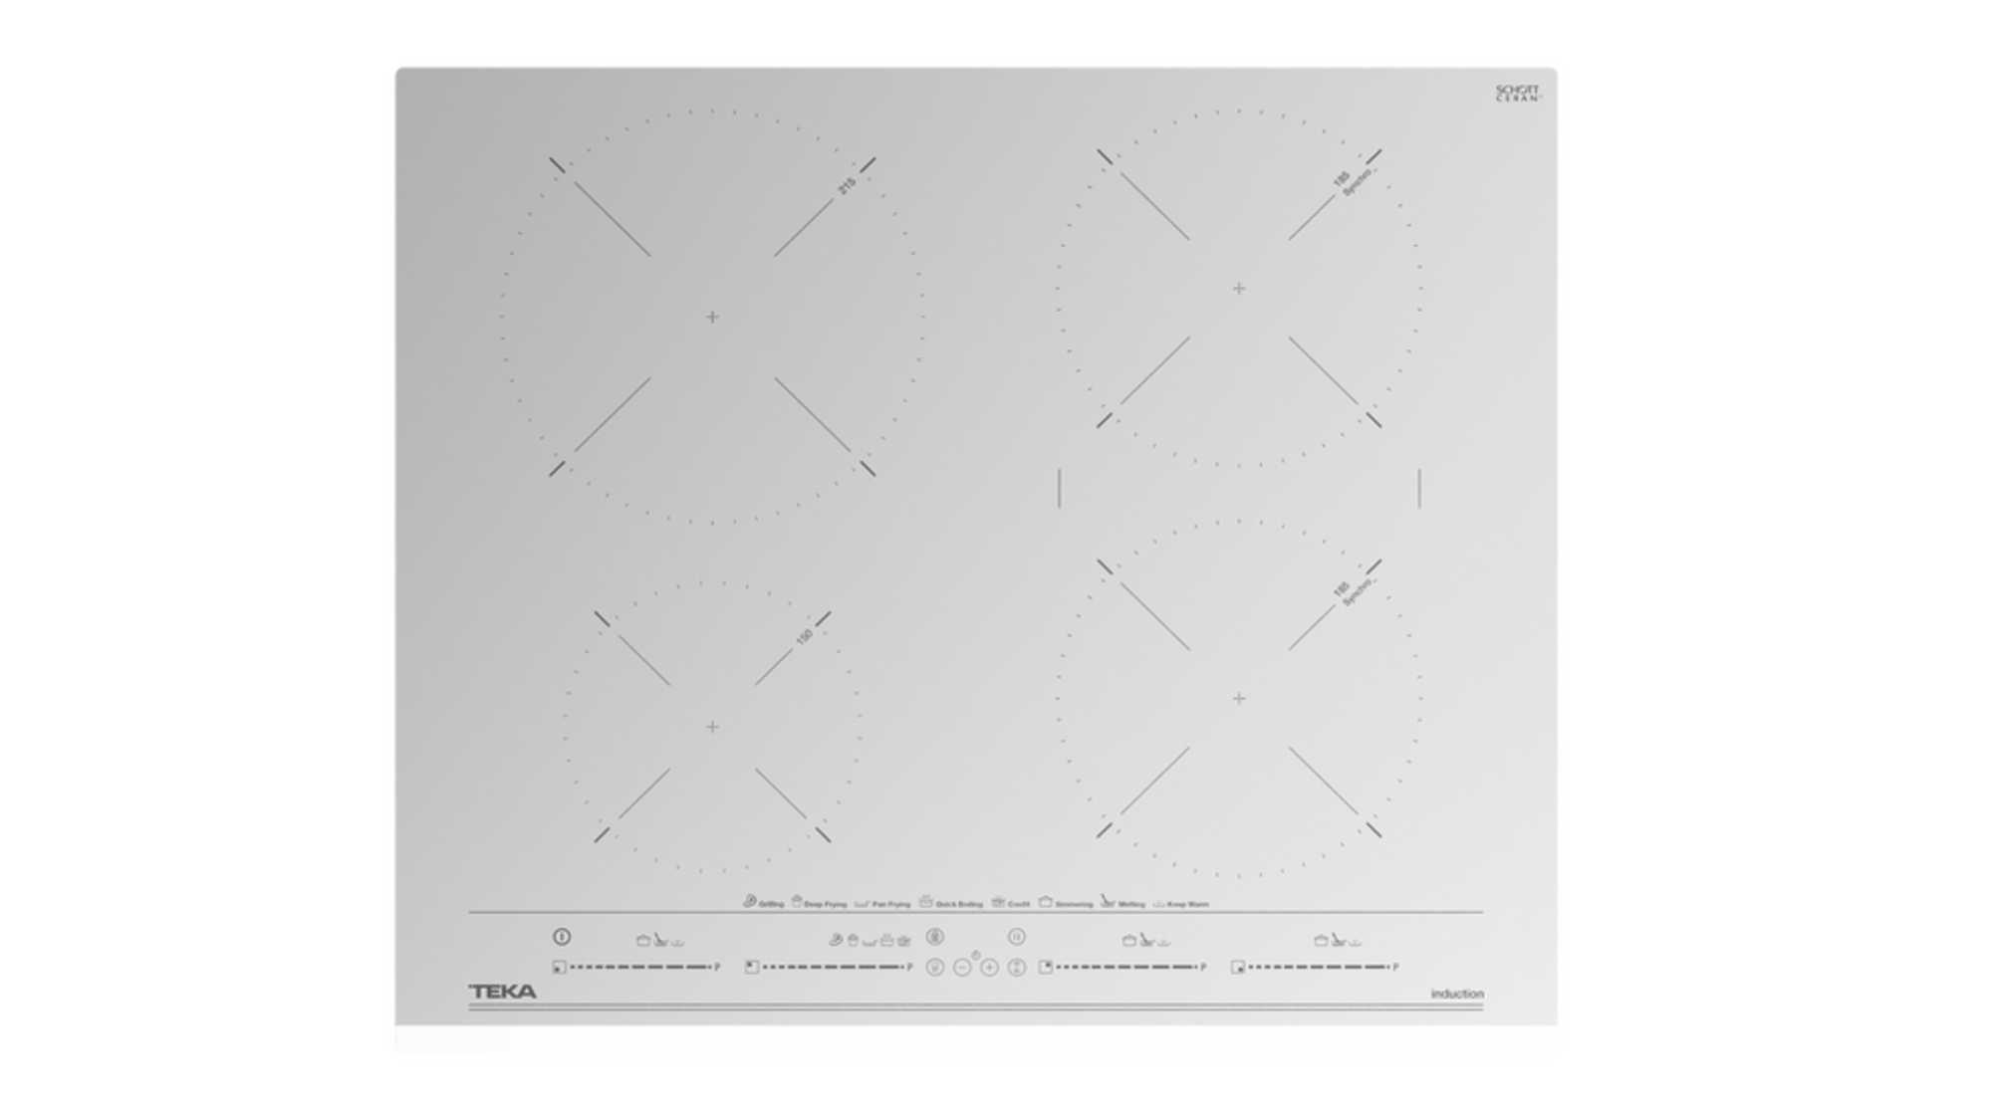The image size is (1992, 1120).
Task: Select the rear-right zone indicator square
Action: click(x=1046, y=967)
